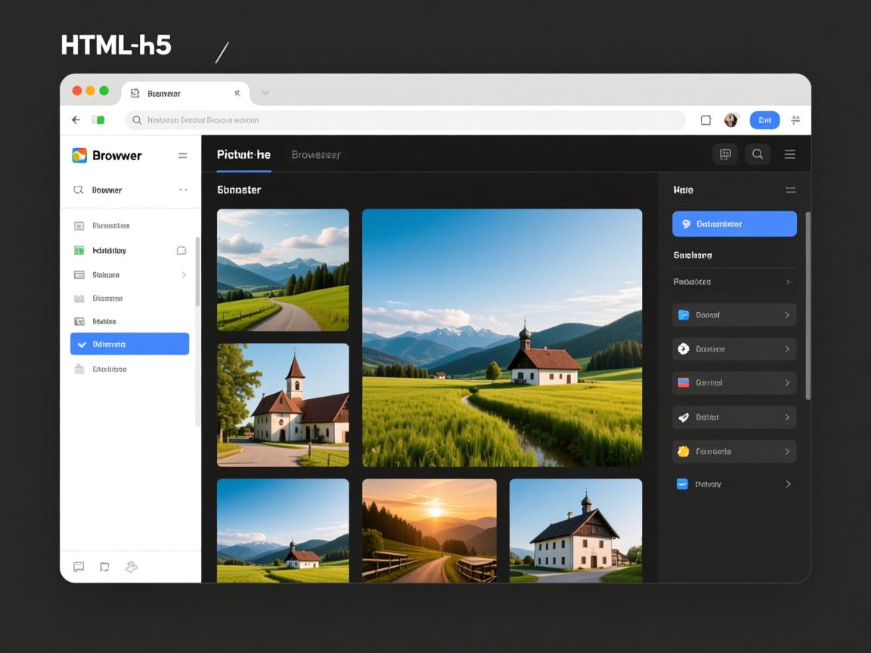Open the hamburger menu in dark header

point(789,155)
